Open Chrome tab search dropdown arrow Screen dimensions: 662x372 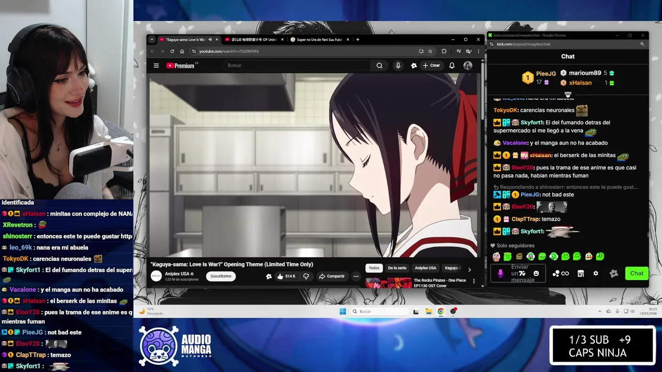(x=152, y=39)
